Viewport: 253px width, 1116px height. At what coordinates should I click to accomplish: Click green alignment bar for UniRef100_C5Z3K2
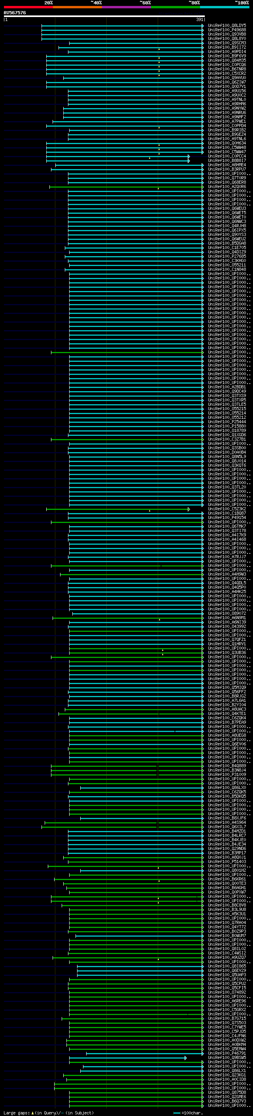click(x=118, y=509)
